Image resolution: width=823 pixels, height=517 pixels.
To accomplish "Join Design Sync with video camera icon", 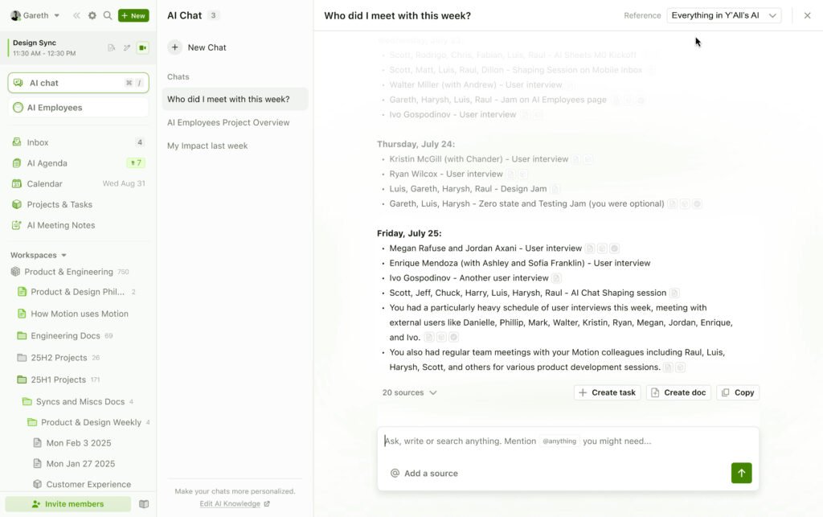I will tap(142, 47).
